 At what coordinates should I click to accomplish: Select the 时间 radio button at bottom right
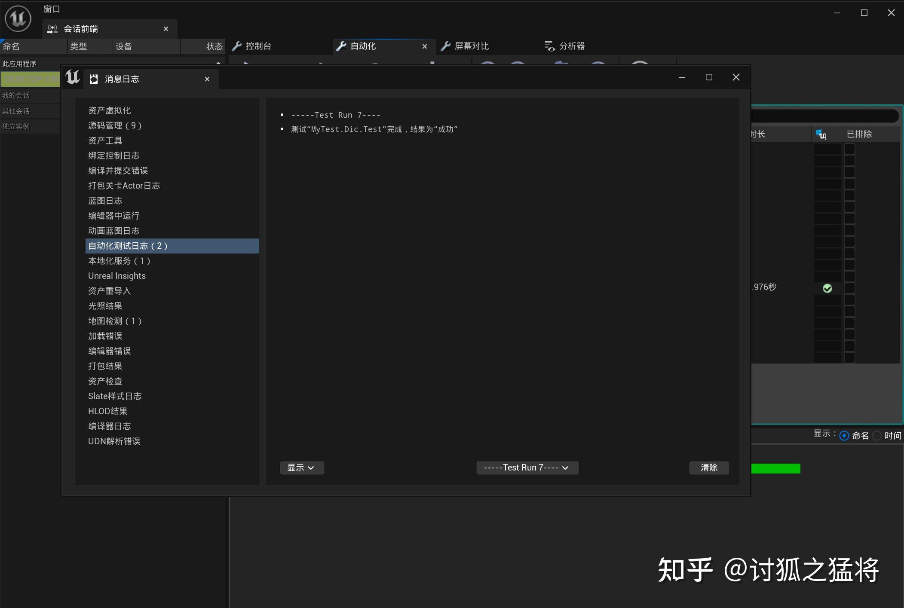(x=877, y=435)
